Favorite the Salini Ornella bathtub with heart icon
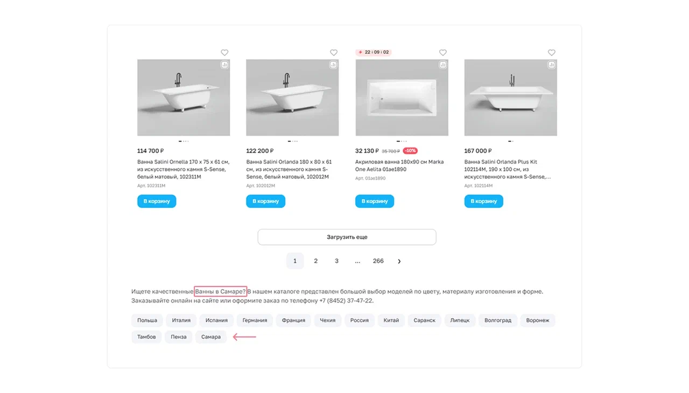The height and width of the screenshot is (393, 689). pyautogui.click(x=224, y=53)
